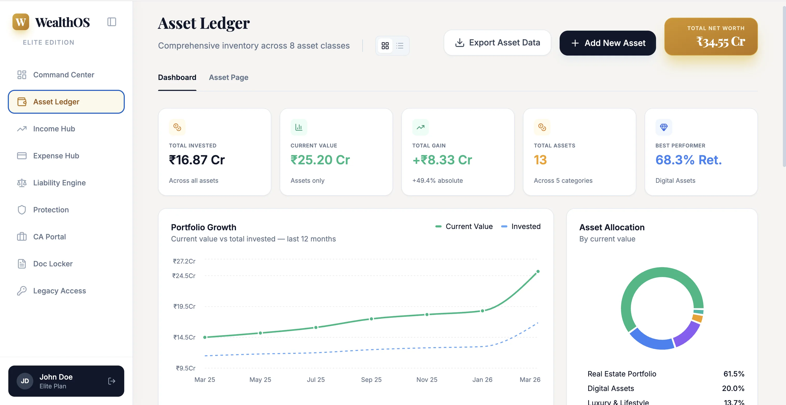Click the Liability Engine scales icon
Screen dimensions: 786x405
coord(22,183)
